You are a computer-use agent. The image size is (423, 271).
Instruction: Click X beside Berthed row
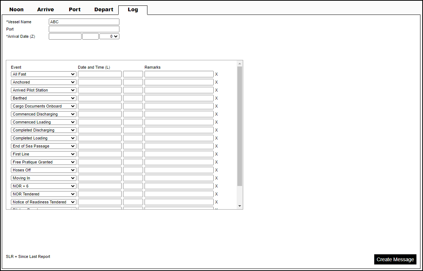click(x=216, y=98)
